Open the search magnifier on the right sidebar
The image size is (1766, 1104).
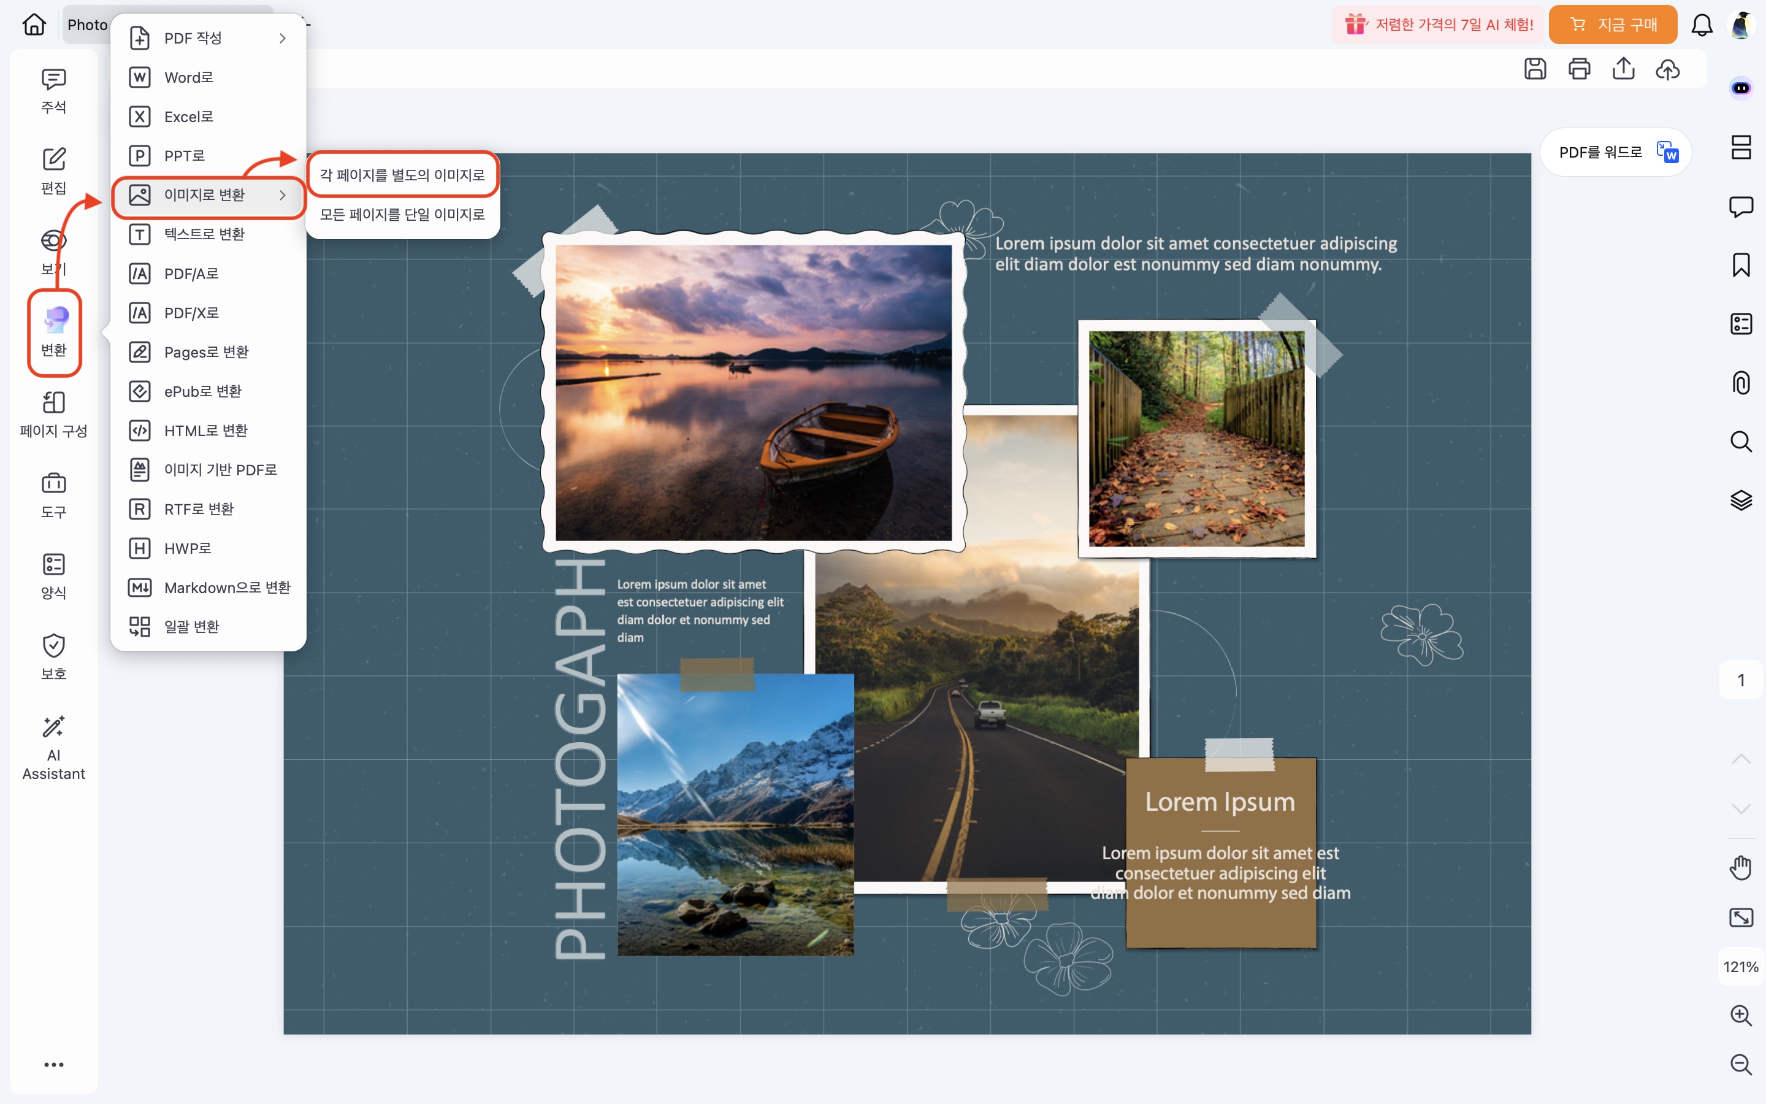[x=1741, y=441]
